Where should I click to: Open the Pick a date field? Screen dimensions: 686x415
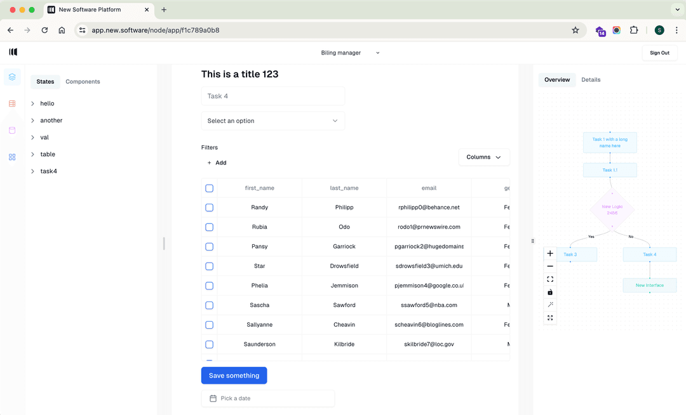[268, 399]
